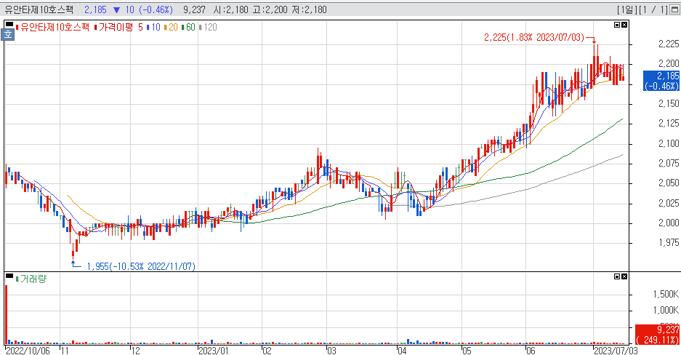Click the high price 고:2,200
The image size is (681, 355).
pos(270,9)
